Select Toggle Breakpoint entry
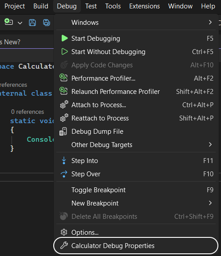The width and height of the screenshot is (221, 256). click(x=136, y=190)
